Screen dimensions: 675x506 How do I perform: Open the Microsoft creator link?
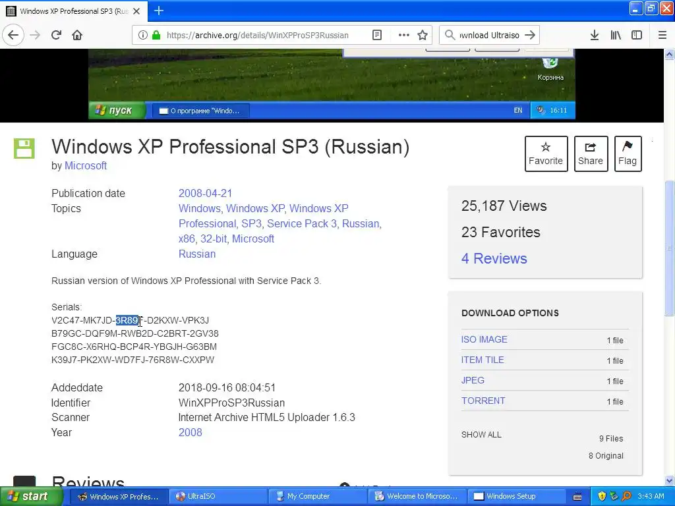pos(85,165)
